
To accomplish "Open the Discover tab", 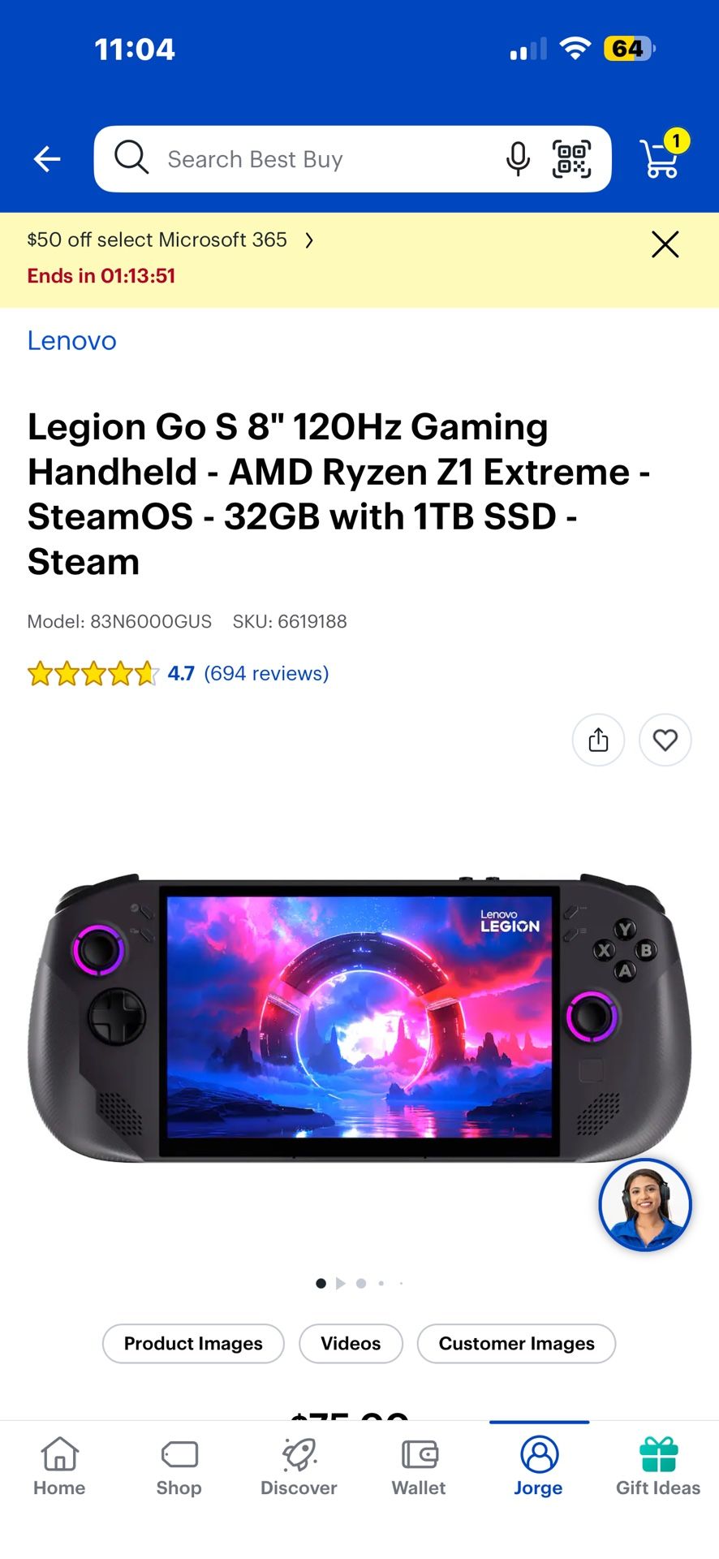I will (299, 1466).
